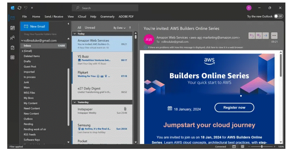Click the Undo arrow in title bar
Viewport: 292px width, 152px height.
click(26, 8)
